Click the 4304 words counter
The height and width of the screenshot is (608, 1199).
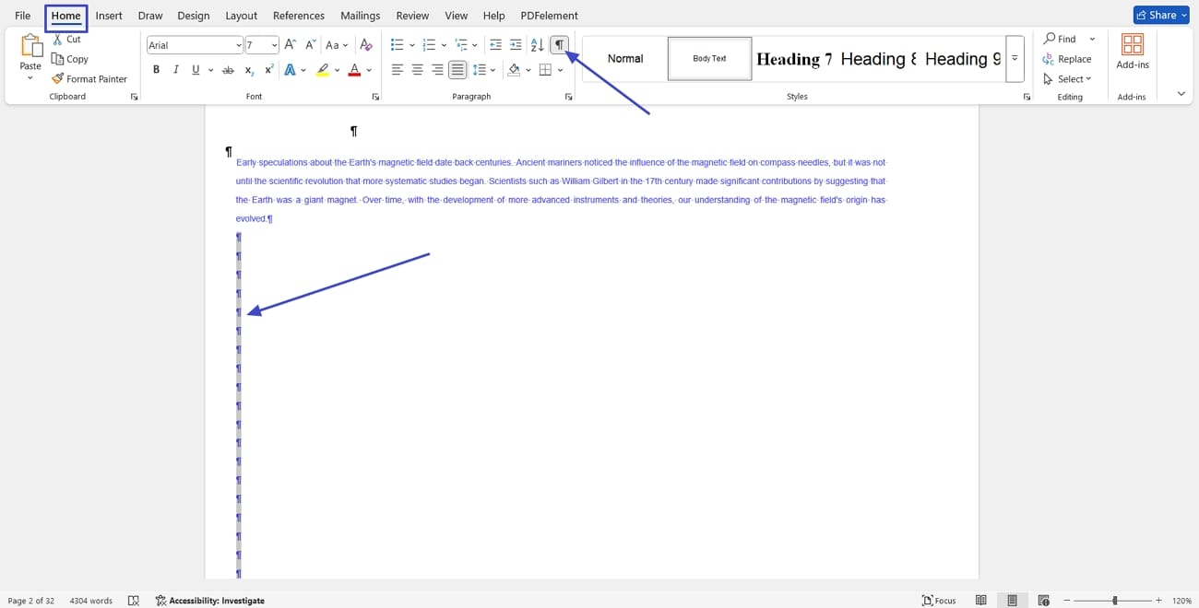tap(90, 600)
